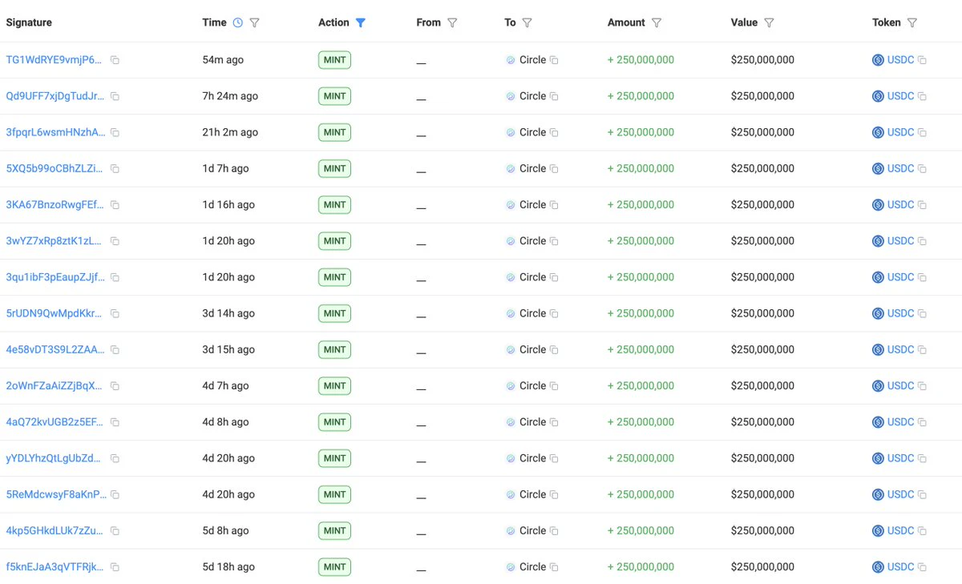Viewport: 962px width, 584px height.
Task: Open the Token column filter
Action: click(x=912, y=22)
